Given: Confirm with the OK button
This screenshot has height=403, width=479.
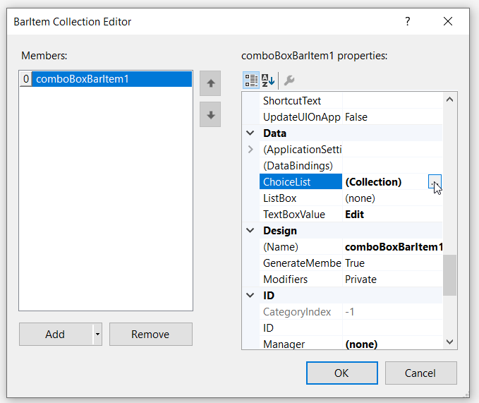Looking at the screenshot, I should [341, 373].
